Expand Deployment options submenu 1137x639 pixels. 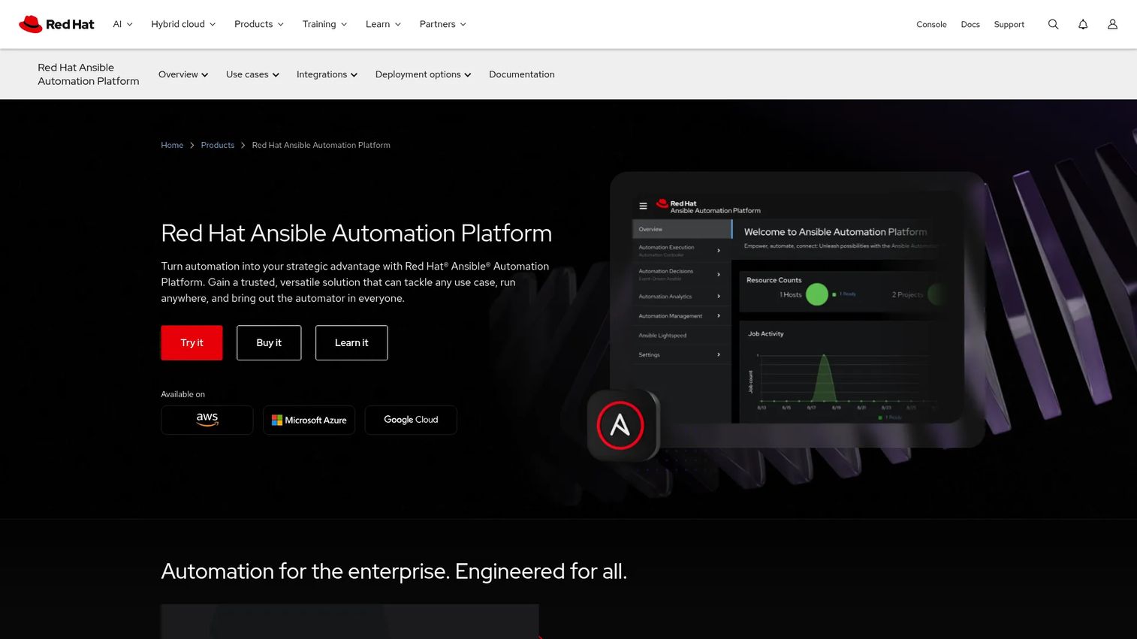(423, 74)
